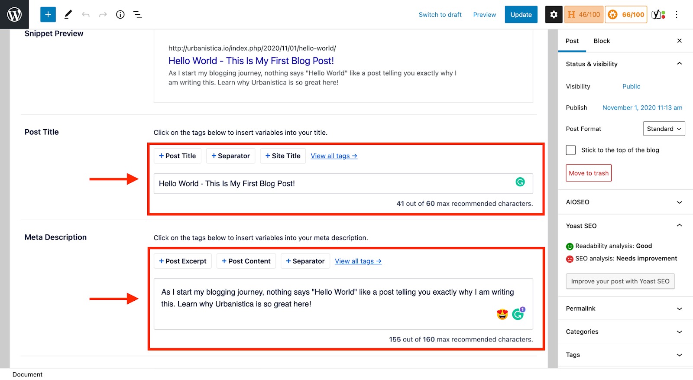Open the block inserter plus button
This screenshot has width=693, height=380.
[x=48, y=14]
